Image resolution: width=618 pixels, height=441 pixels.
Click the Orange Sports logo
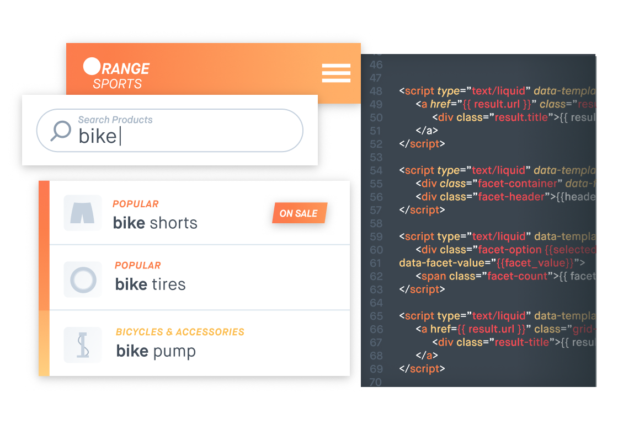coord(116,74)
